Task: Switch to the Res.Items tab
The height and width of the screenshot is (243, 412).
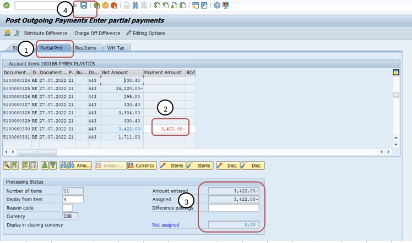Action: 86,48
